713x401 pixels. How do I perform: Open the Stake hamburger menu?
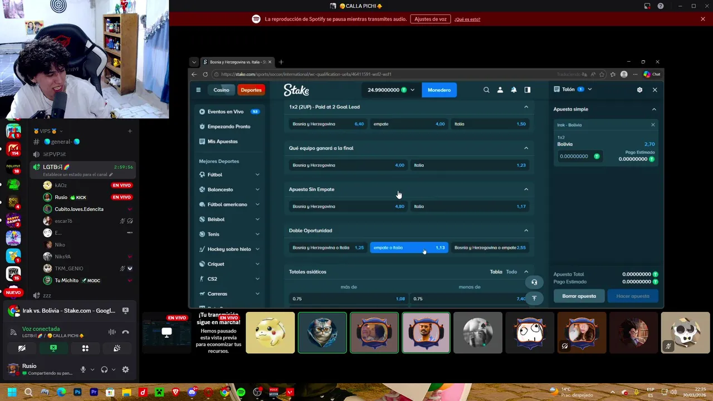pos(198,90)
